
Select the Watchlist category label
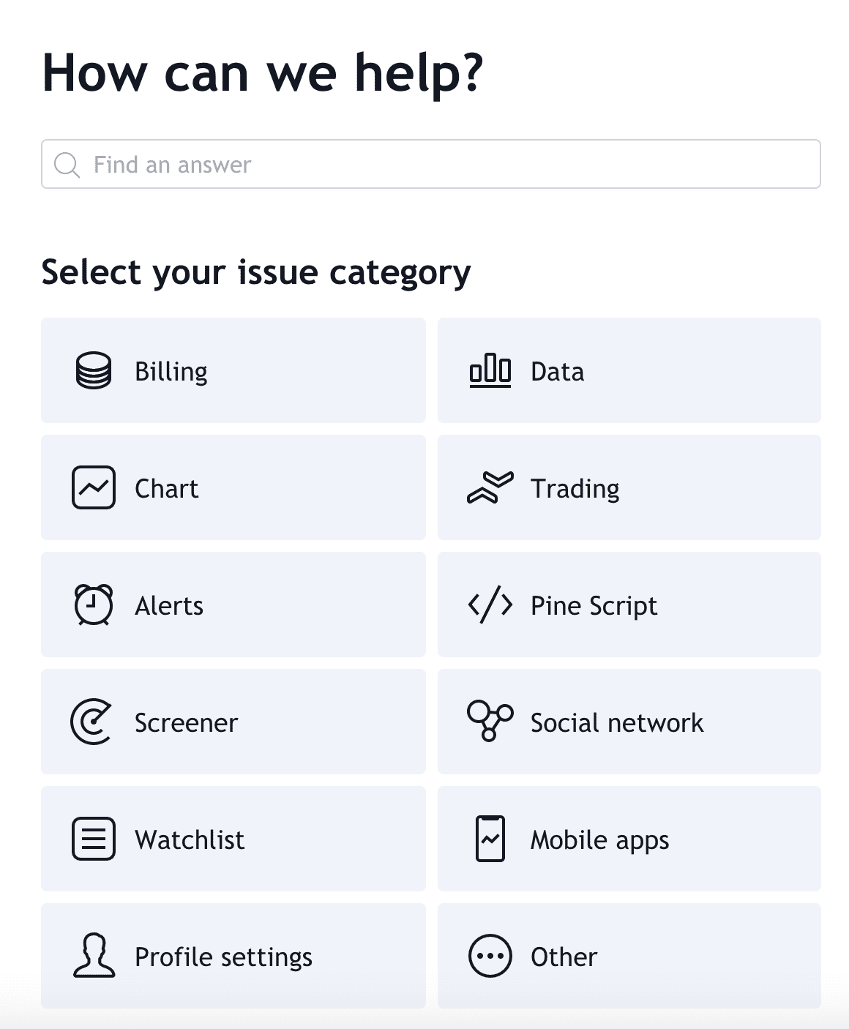190,839
